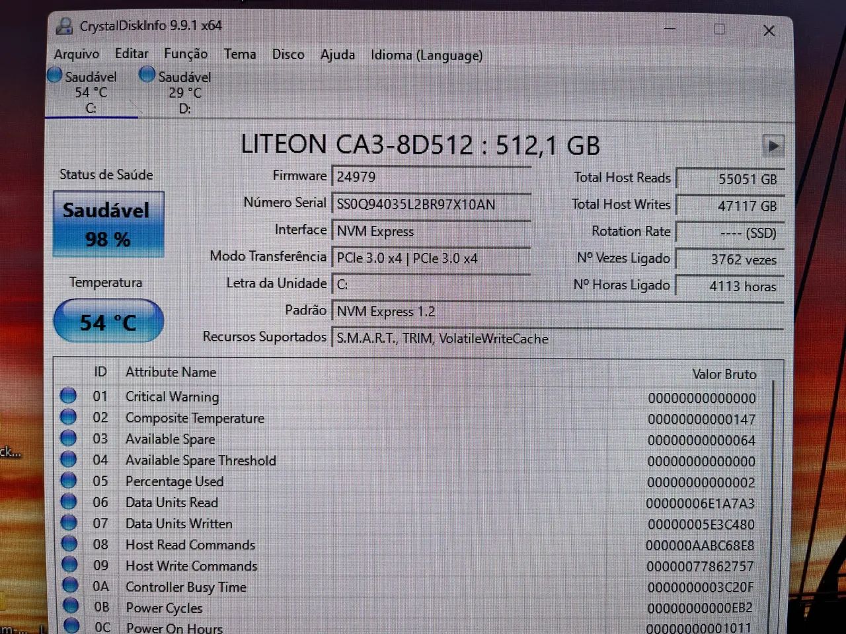The height and width of the screenshot is (634, 846).
Task: Minimize the CrystalDiskInfo window
Action: pyautogui.click(x=670, y=28)
